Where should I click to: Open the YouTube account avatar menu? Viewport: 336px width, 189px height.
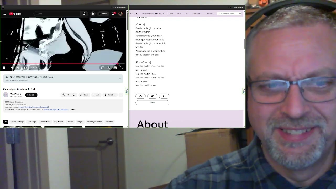[120, 14]
